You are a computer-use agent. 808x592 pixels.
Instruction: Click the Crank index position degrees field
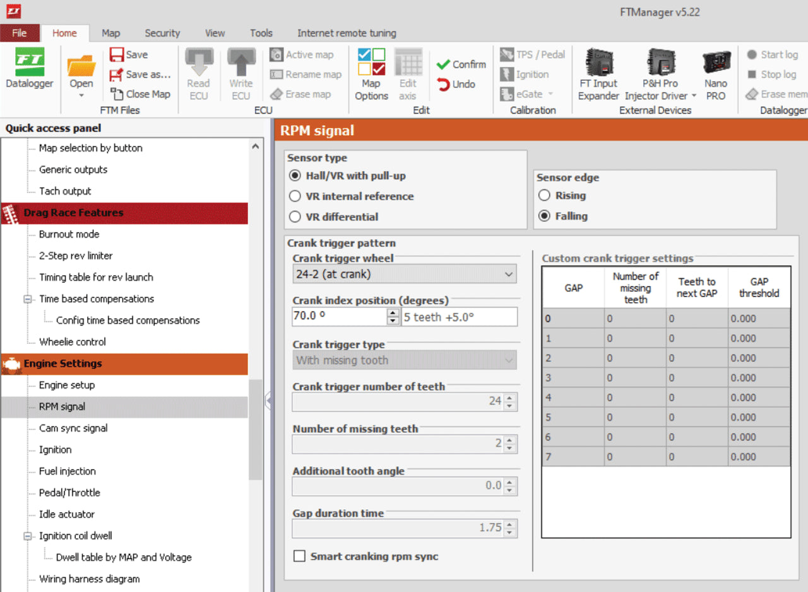(x=340, y=317)
